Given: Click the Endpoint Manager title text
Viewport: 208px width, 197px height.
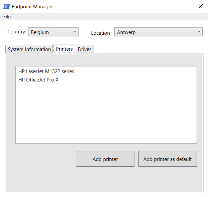Looking at the screenshot, I should [x=32, y=7].
